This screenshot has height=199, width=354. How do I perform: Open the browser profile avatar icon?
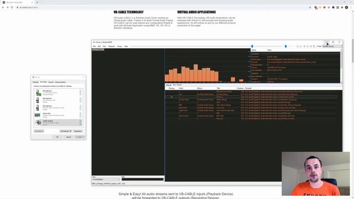[347, 7]
